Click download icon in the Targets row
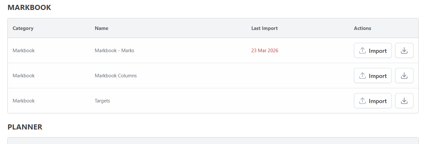The image size is (429, 144). [404, 101]
